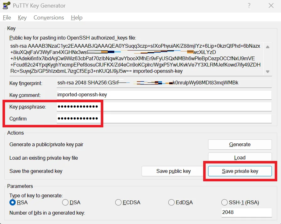Click the PuTTY Key Generator title bar icon
281x224 pixels.
coord(7,5)
